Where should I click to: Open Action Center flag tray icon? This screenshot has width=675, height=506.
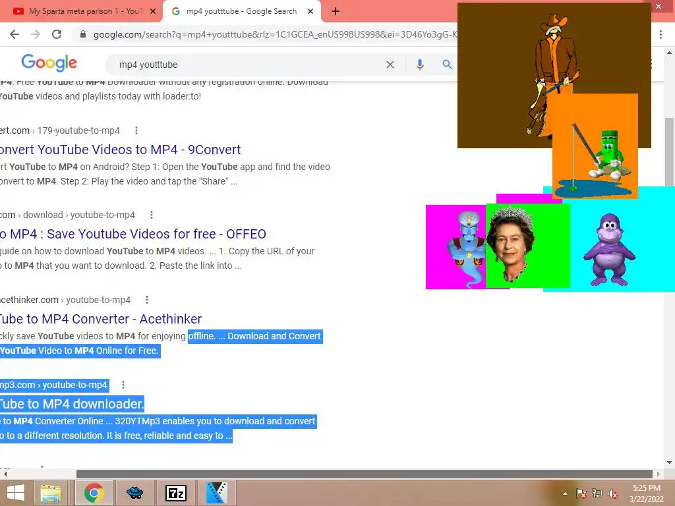point(581,493)
